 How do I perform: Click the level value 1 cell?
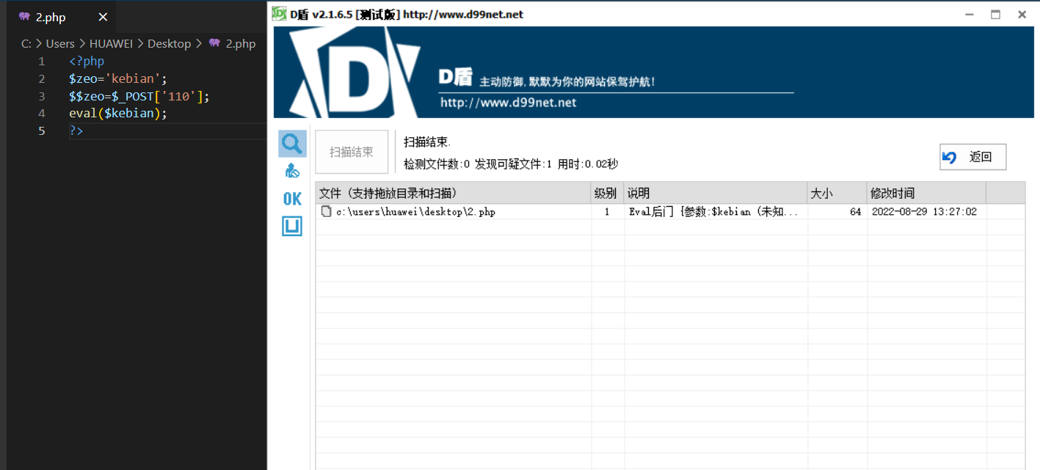[x=607, y=212]
